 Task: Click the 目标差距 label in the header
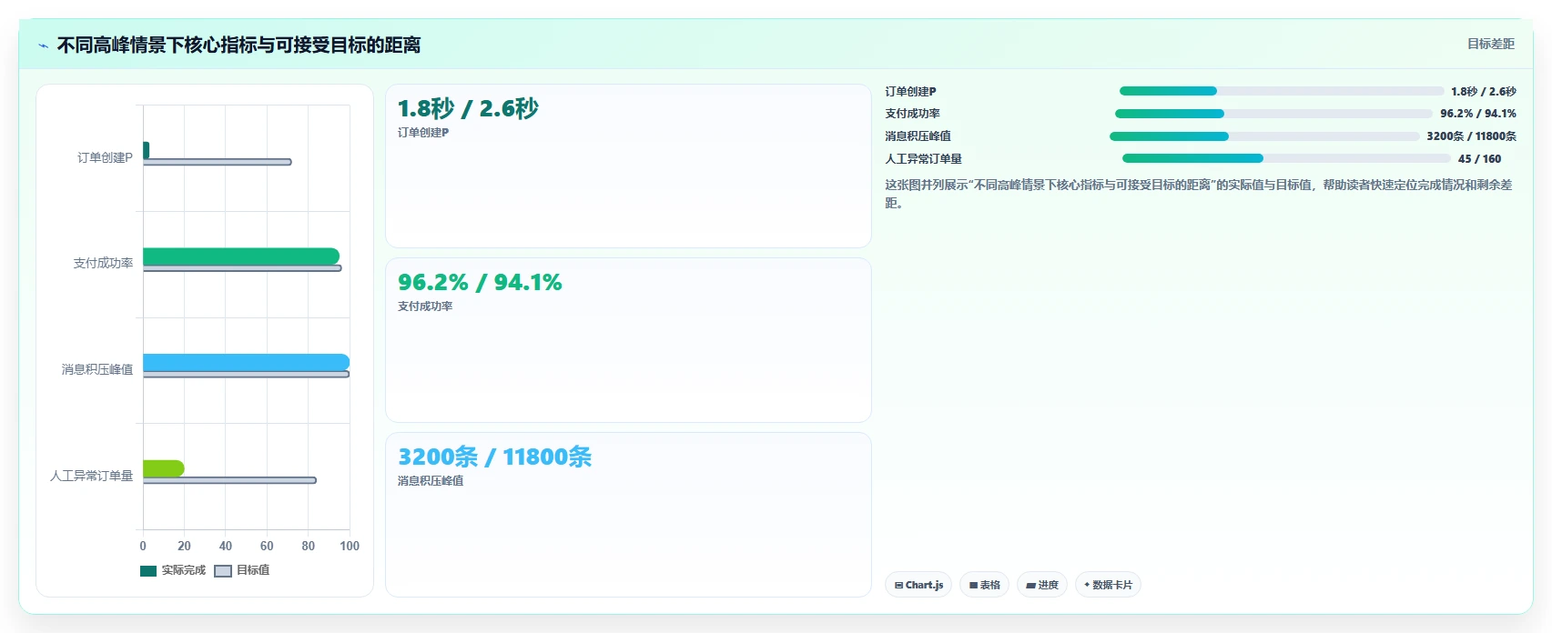(1491, 44)
